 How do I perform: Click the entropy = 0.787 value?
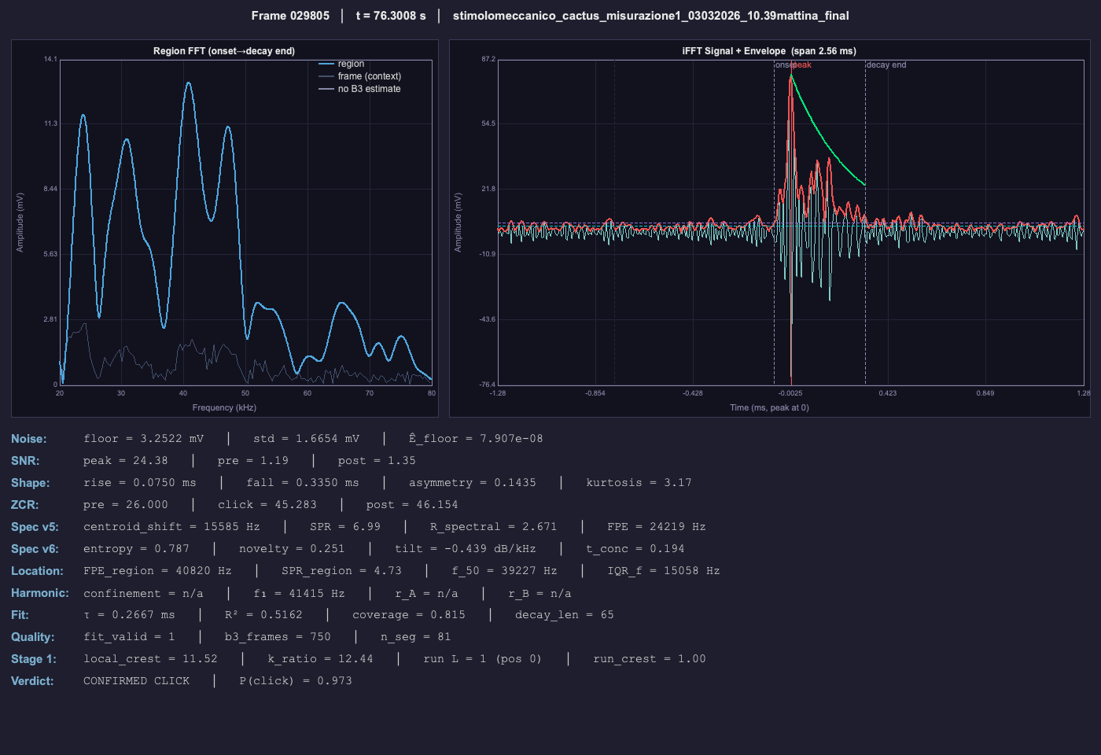[136, 549]
